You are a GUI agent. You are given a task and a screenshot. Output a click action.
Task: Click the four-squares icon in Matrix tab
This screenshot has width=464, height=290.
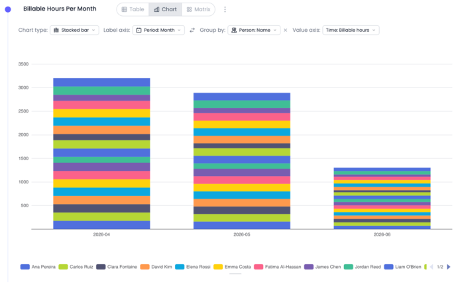pos(189,9)
